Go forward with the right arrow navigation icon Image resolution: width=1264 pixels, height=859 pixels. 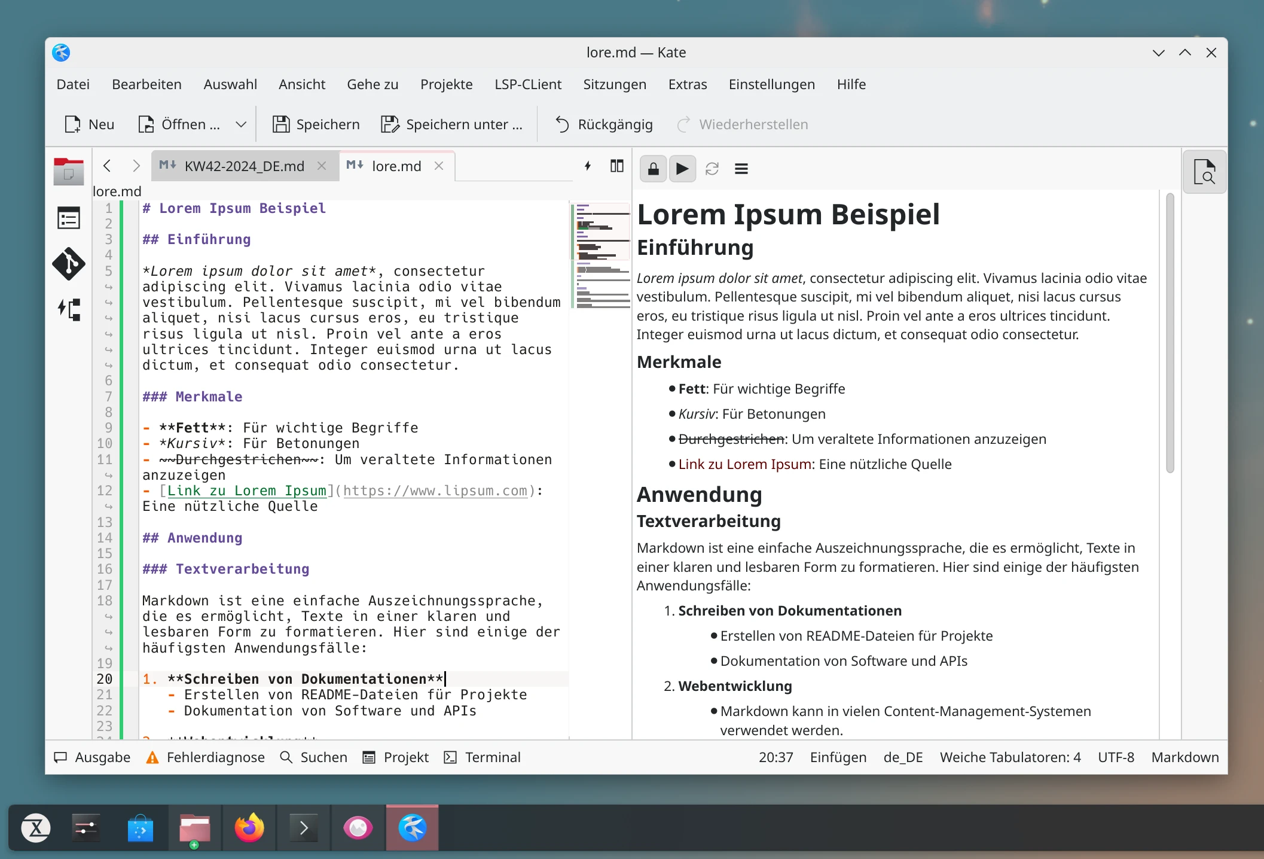[136, 166]
